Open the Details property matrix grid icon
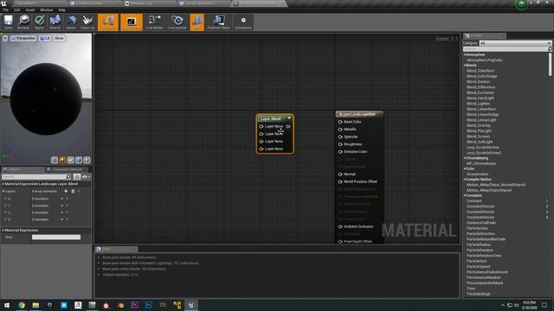The width and height of the screenshot is (554, 311). (77, 176)
